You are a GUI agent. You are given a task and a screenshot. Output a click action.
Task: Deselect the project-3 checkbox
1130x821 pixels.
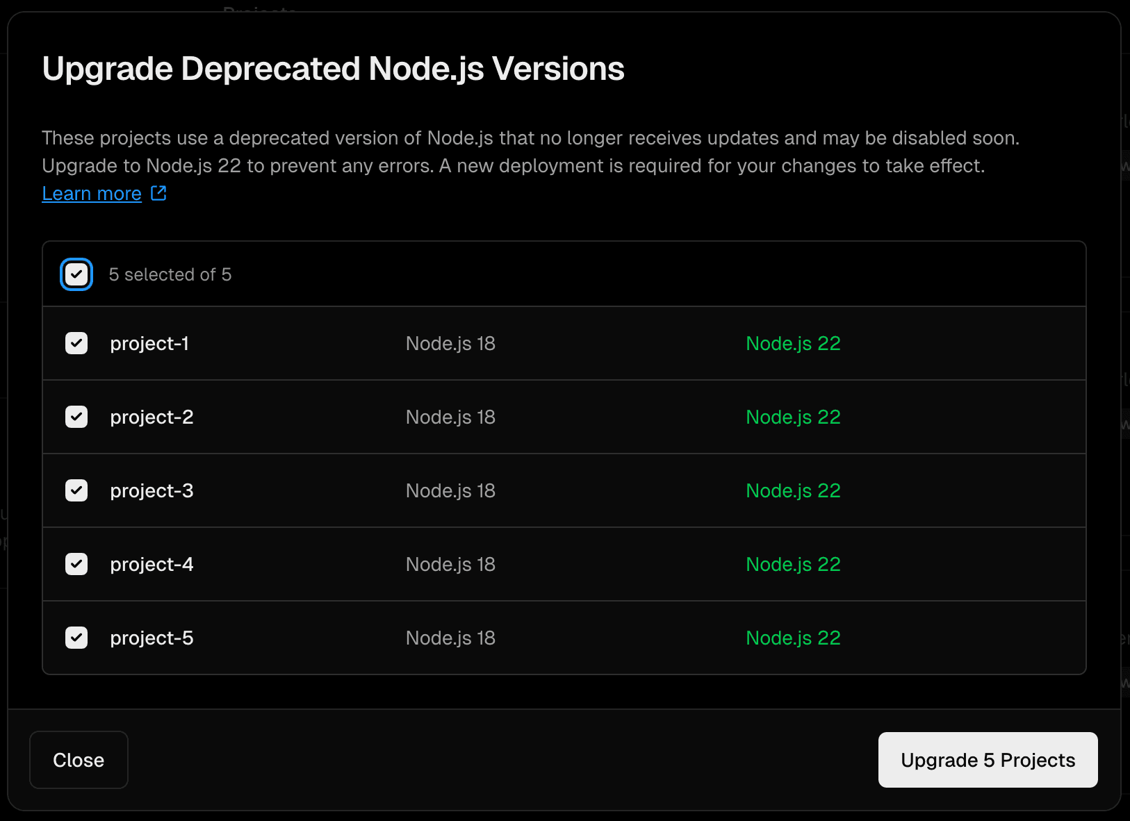[76, 490]
